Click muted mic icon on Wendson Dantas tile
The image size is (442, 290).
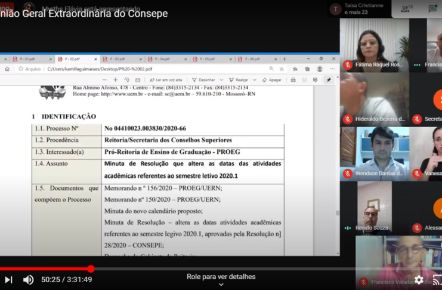coord(348,174)
